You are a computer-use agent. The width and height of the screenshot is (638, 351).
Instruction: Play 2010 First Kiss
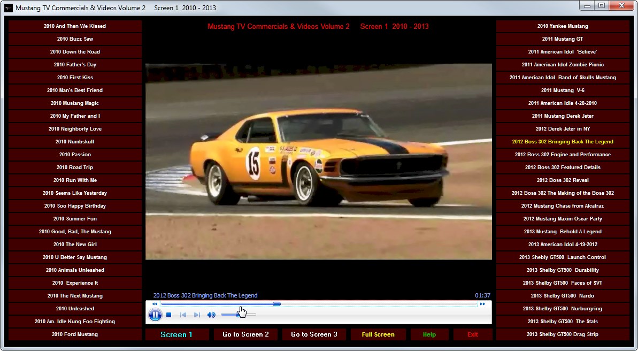(x=75, y=78)
